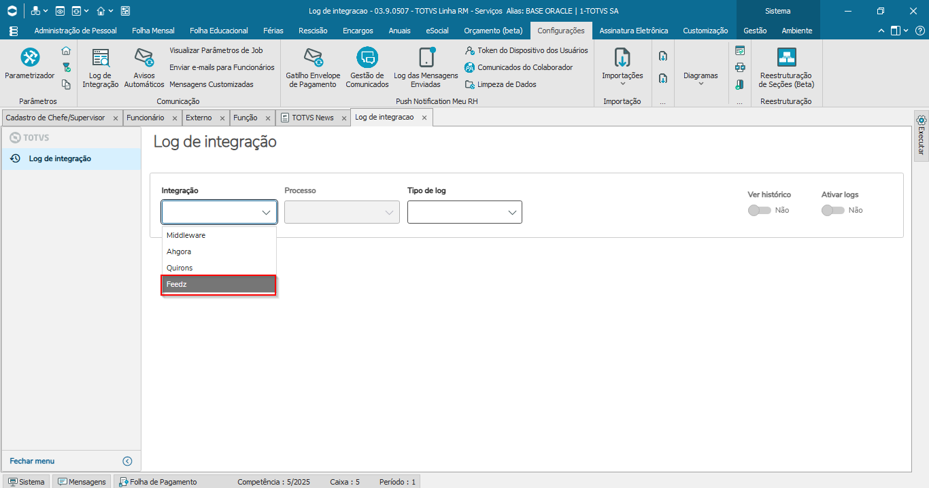Toggle the Ativar logs switch
Screen dimensions: 929x488
(832, 210)
